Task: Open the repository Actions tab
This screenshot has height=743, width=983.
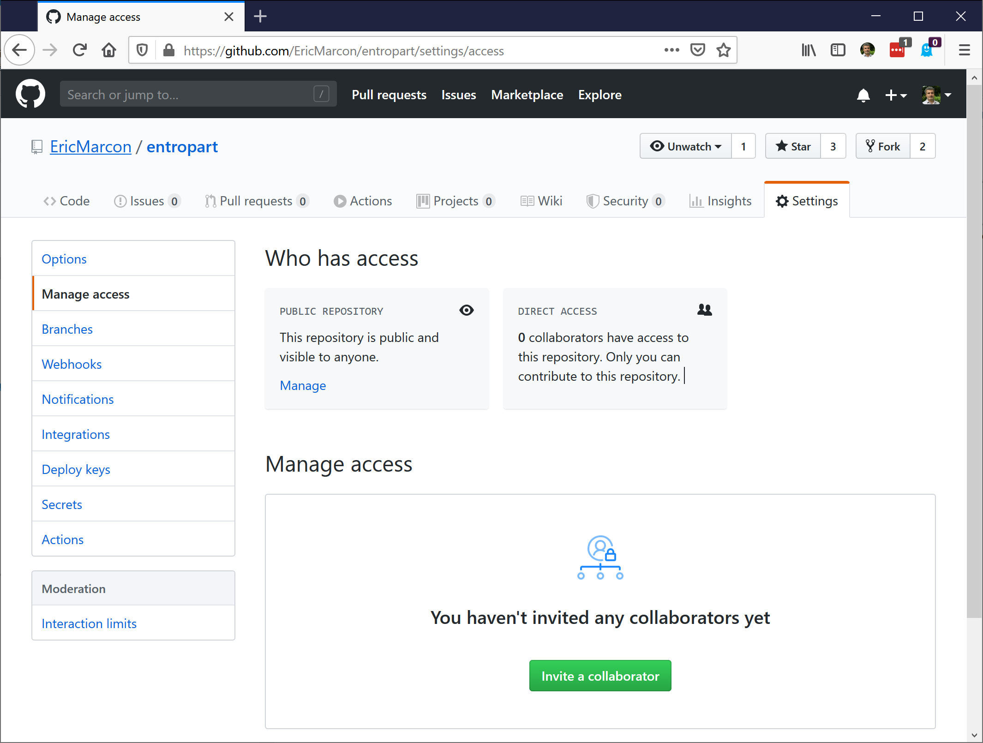Action: click(363, 201)
